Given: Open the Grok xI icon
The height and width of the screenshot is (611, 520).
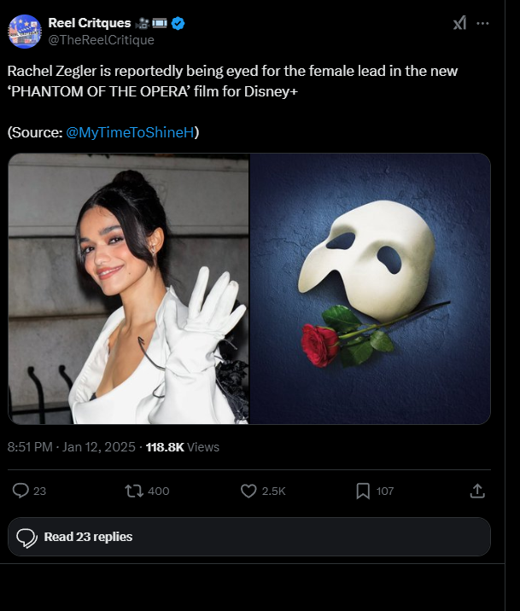Looking at the screenshot, I should (459, 23).
